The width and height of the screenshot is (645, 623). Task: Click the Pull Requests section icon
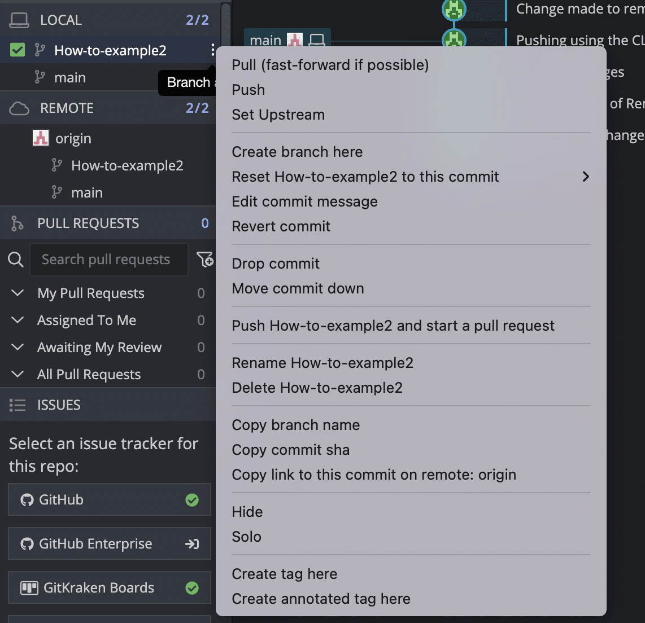(17, 223)
